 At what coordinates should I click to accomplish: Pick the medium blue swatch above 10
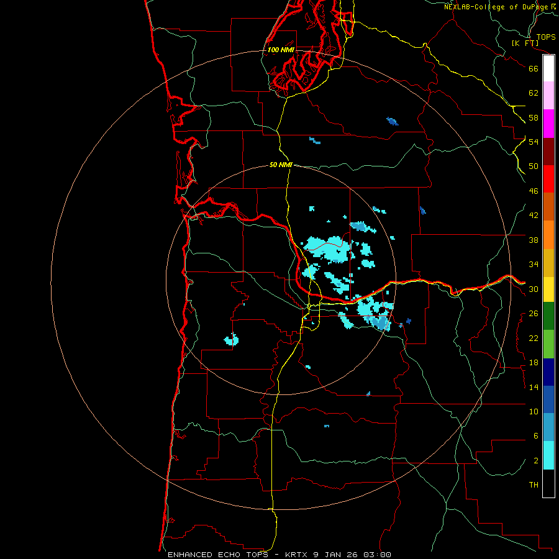tap(548, 399)
